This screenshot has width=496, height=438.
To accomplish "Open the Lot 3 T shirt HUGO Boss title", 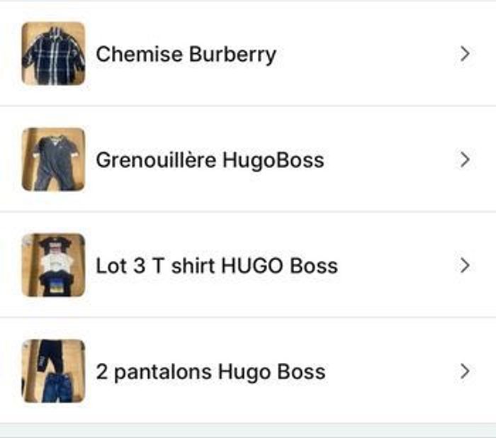I will tap(217, 266).
